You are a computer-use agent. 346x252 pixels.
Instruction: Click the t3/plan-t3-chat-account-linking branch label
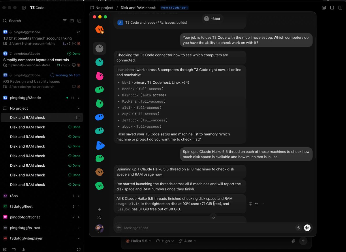[32, 44]
